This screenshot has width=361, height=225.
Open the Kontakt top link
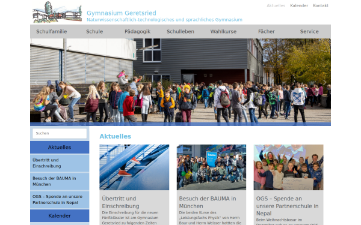coord(321,6)
